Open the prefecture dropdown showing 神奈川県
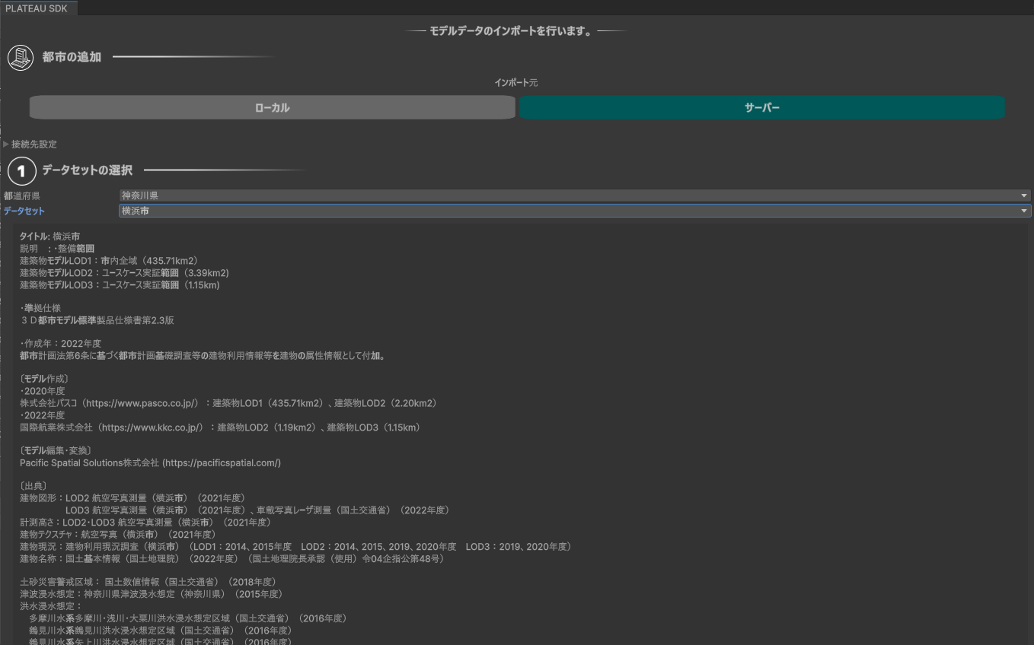The height and width of the screenshot is (645, 1034). point(571,195)
